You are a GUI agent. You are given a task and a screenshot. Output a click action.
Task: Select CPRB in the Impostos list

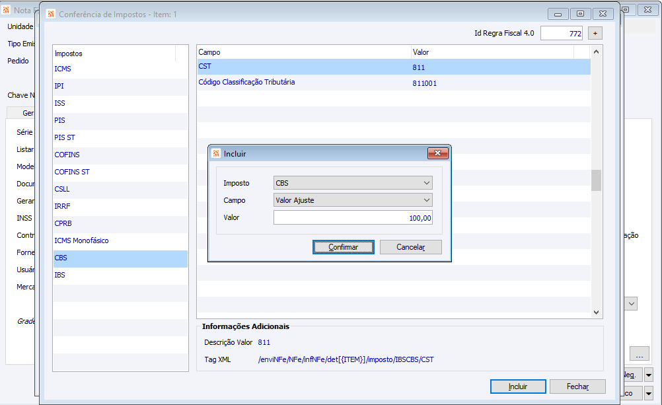(x=120, y=223)
